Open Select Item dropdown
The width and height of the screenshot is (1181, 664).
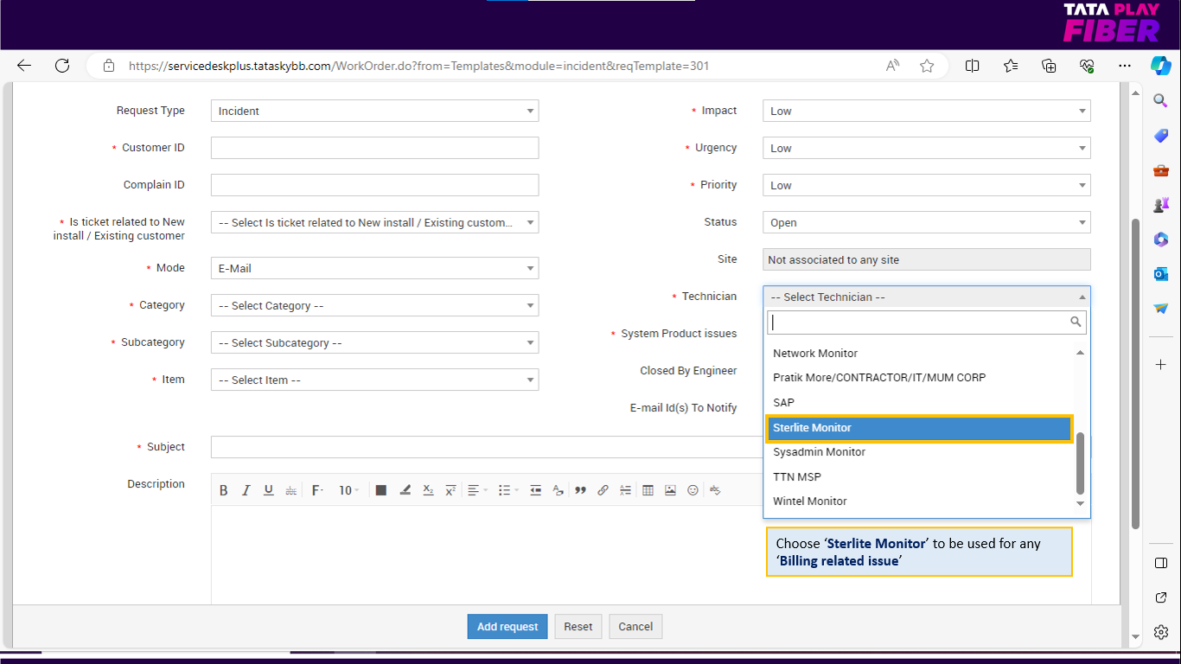pos(374,380)
